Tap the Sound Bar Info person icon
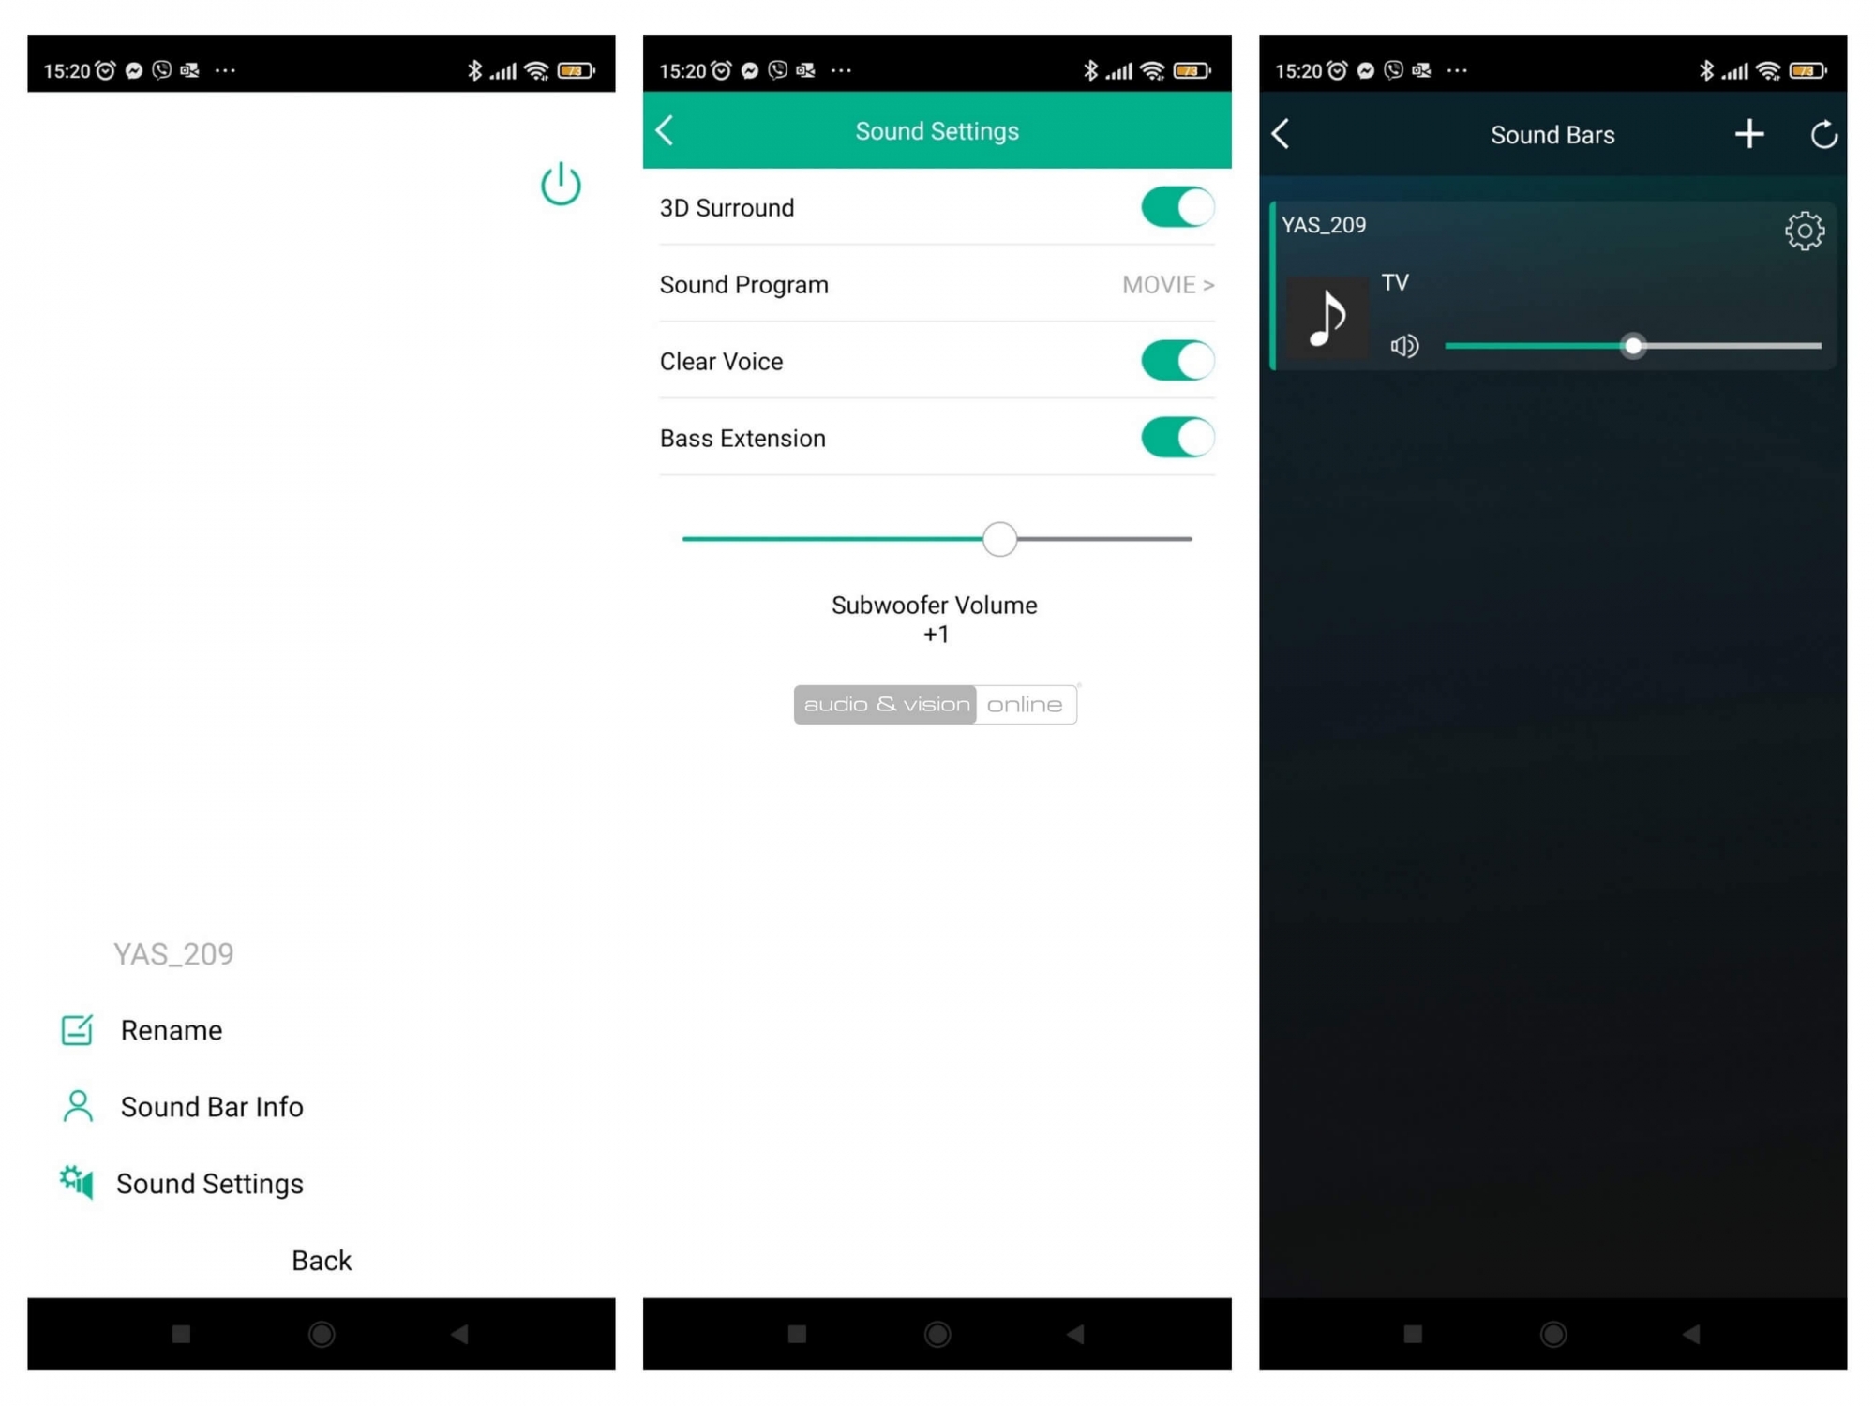 75,1106
